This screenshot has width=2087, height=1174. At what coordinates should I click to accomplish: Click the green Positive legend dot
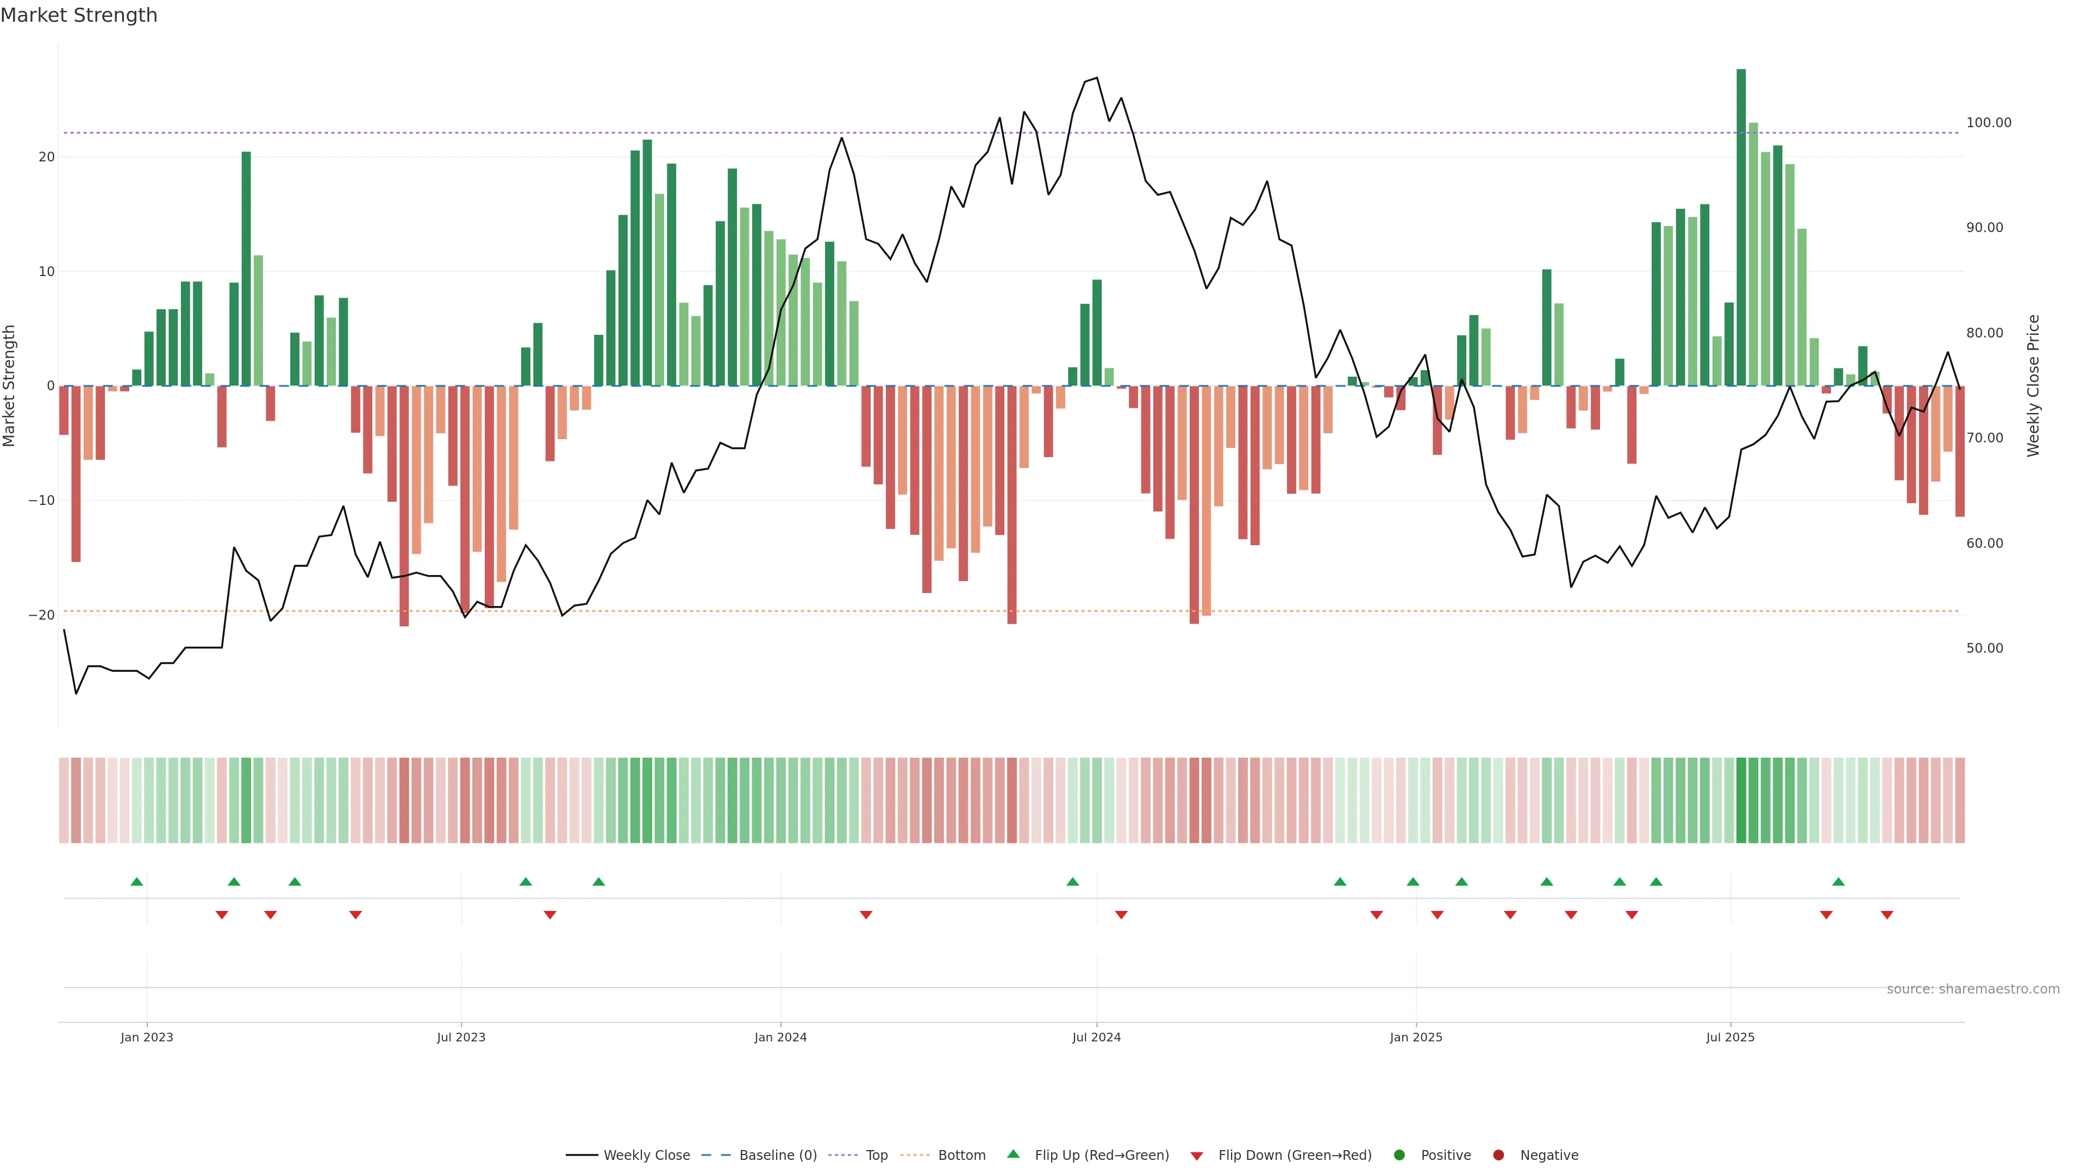pyautogui.click(x=1399, y=1156)
